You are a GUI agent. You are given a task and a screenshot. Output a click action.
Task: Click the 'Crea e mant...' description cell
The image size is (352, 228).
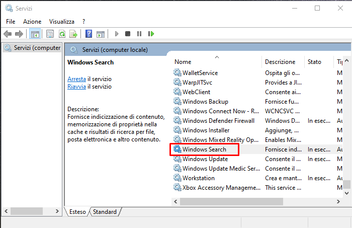283,178
